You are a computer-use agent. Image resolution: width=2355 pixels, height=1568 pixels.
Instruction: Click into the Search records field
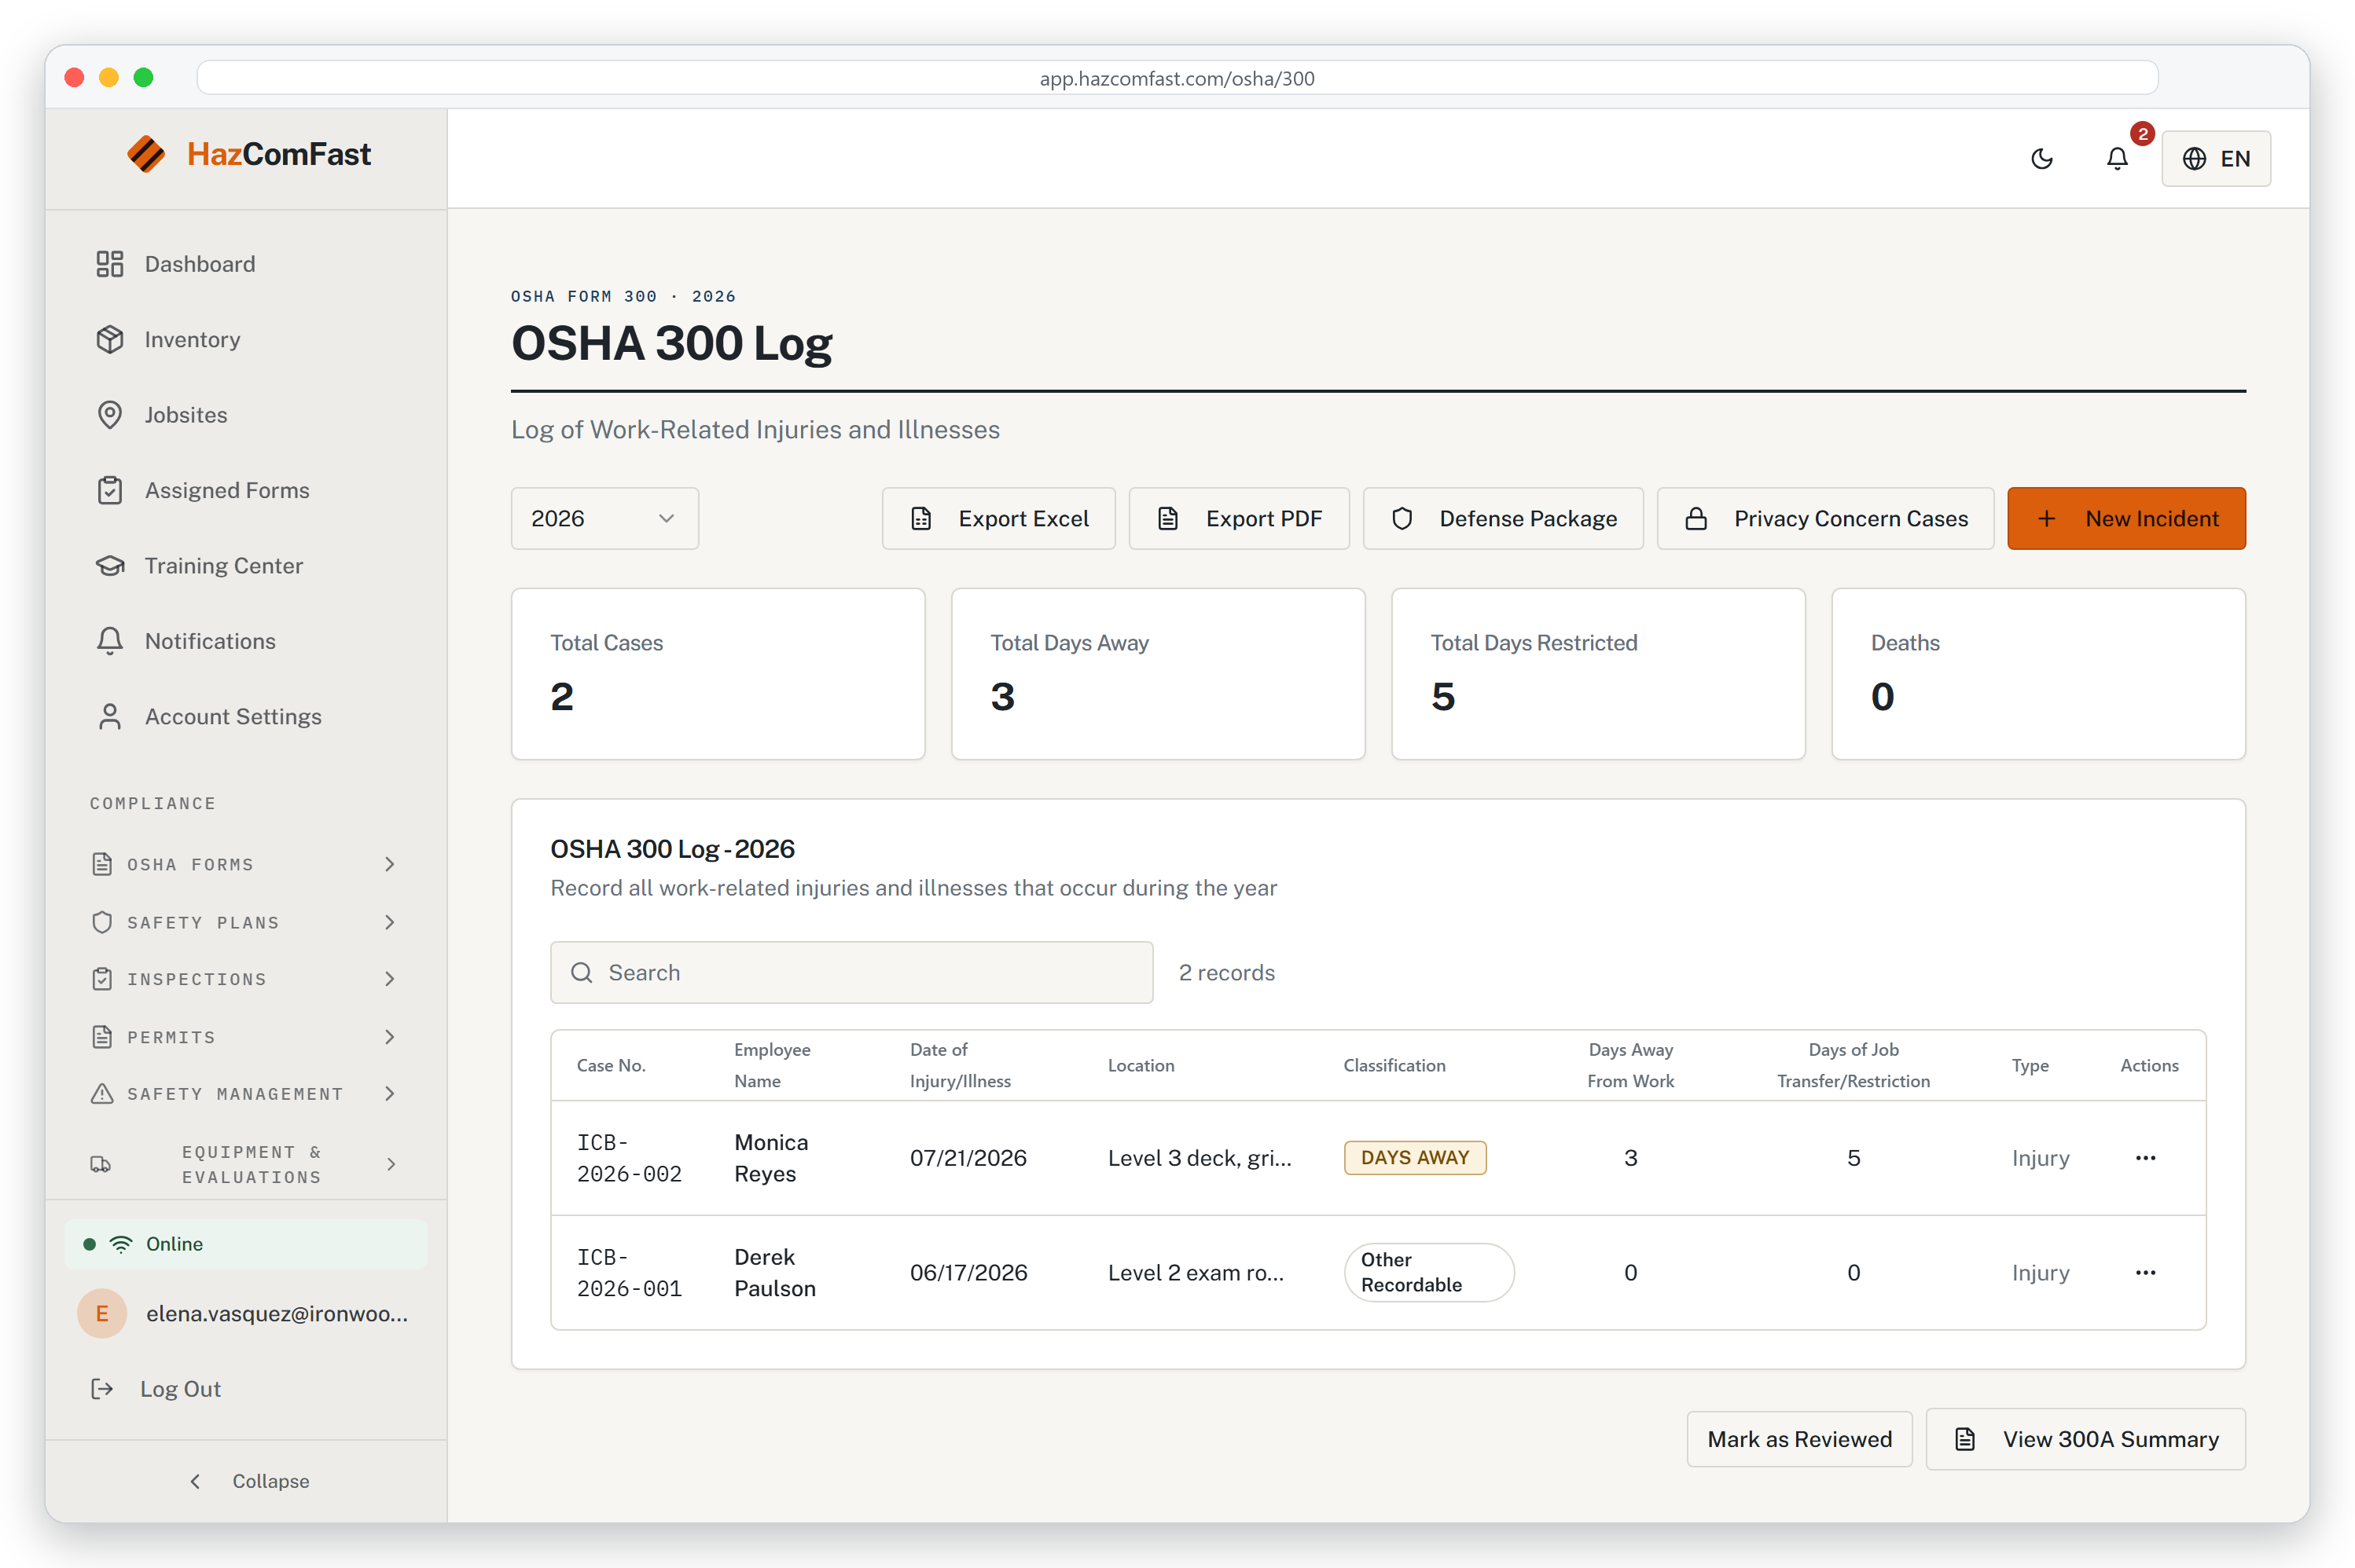851,972
